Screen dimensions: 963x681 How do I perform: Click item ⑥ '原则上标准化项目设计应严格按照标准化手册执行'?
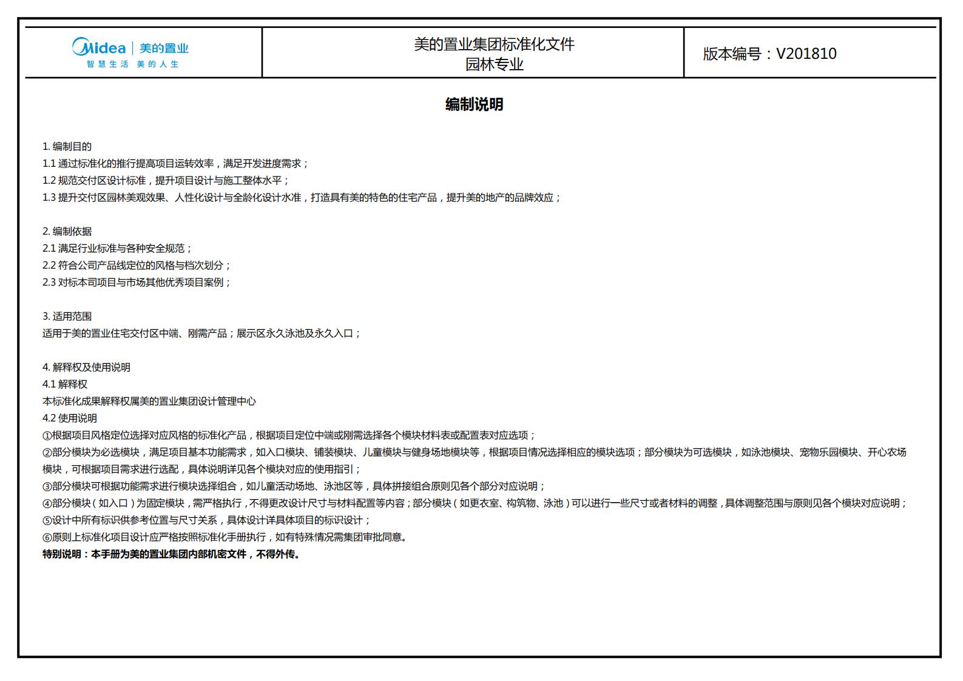point(226,537)
